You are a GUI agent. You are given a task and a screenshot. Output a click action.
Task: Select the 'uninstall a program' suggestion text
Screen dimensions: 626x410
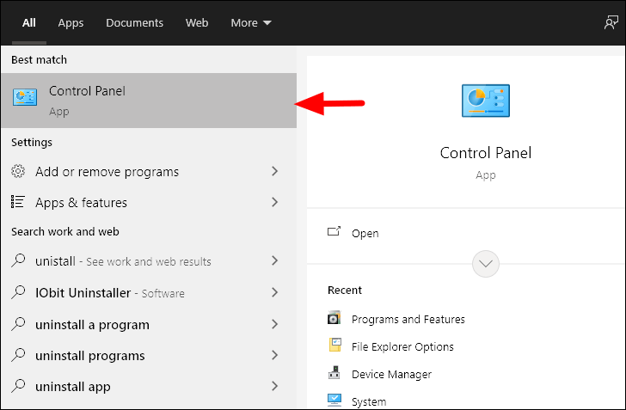92,325
